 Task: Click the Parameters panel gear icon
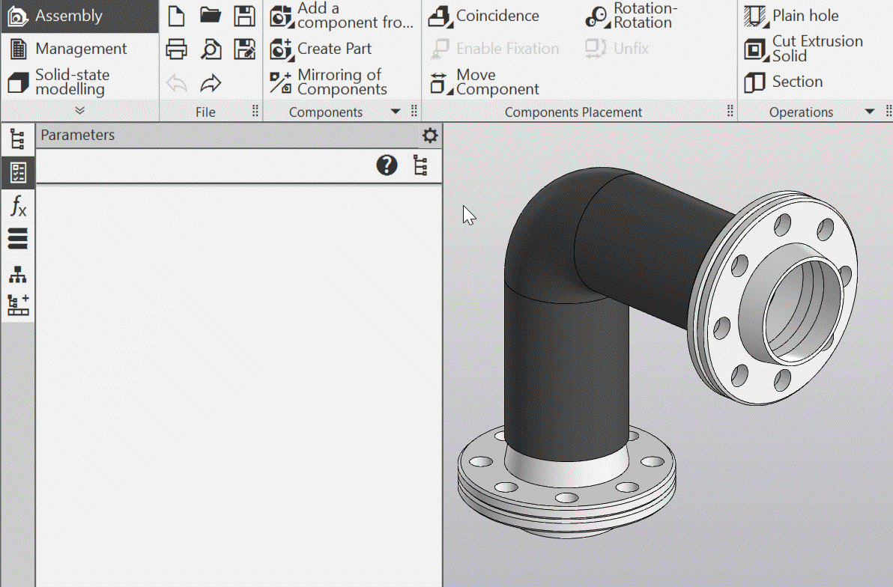pyautogui.click(x=429, y=136)
